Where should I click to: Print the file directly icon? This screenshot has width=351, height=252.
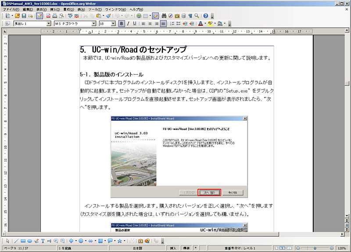coord(54,16)
